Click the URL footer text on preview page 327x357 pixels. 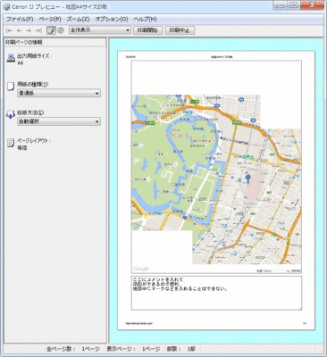(139, 323)
